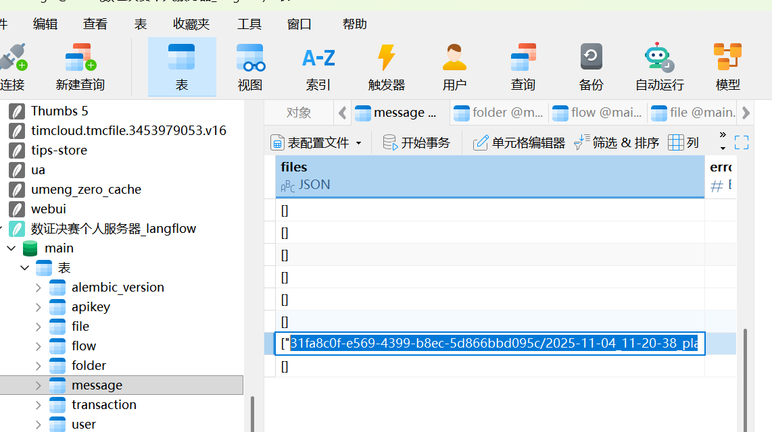Open 新建查询 (New Query)
Image resolution: width=772 pixels, height=432 pixels.
[x=80, y=67]
